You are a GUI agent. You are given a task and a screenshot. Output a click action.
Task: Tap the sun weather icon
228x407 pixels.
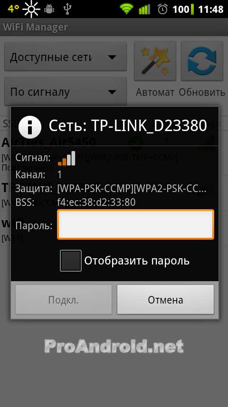pyautogui.click(x=31, y=9)
